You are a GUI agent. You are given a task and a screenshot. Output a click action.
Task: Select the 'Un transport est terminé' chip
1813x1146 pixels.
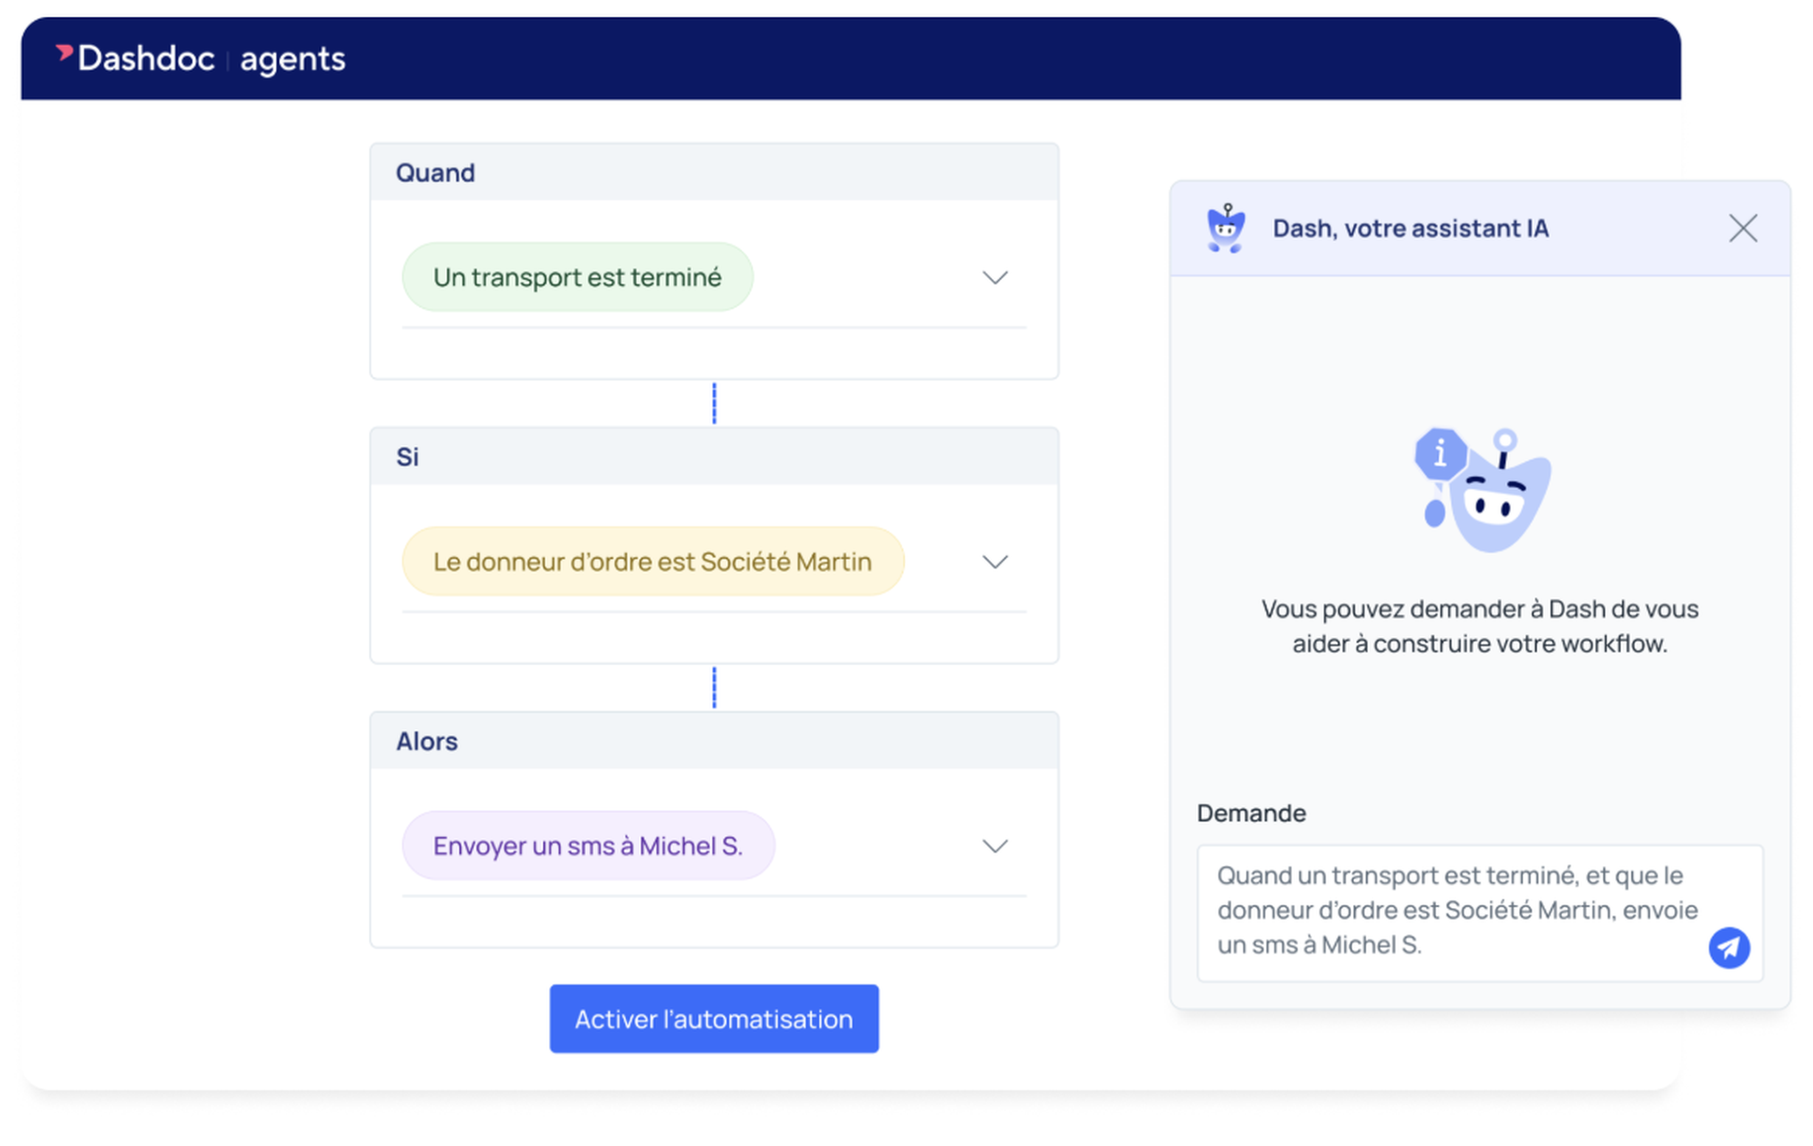click(x=577, y=277)
